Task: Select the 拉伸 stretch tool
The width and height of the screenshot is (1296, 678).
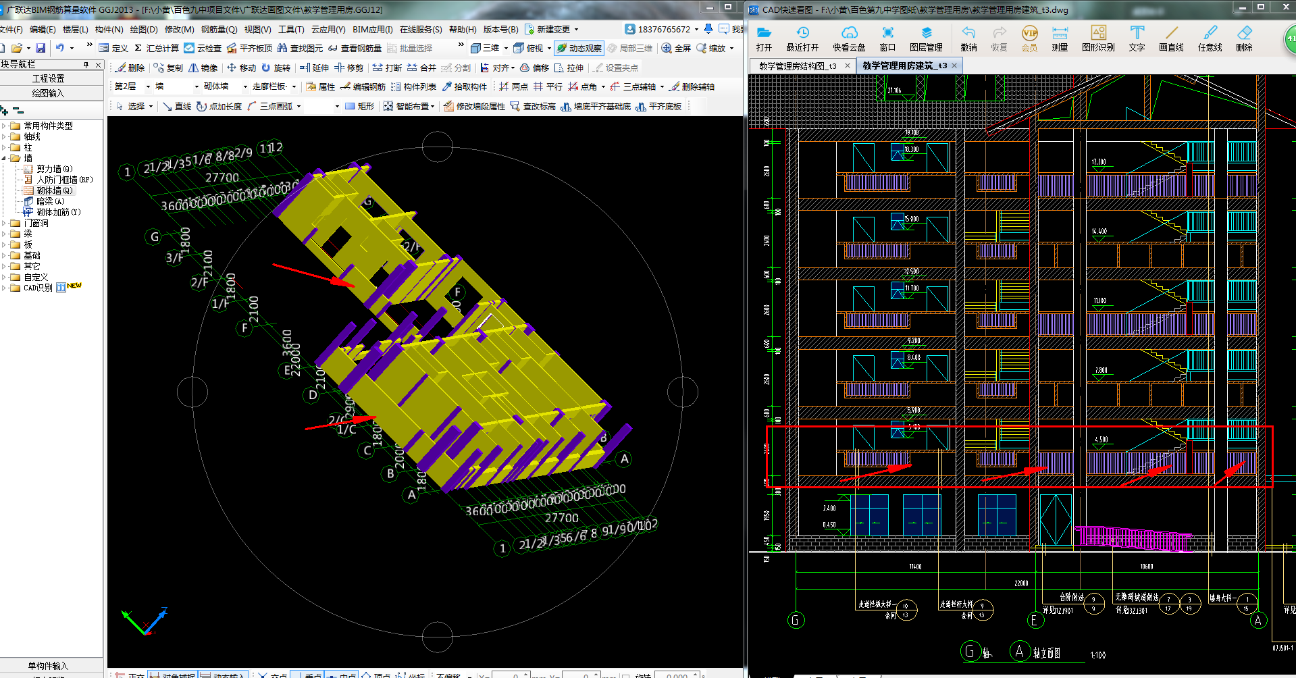Action: [569, 68]
